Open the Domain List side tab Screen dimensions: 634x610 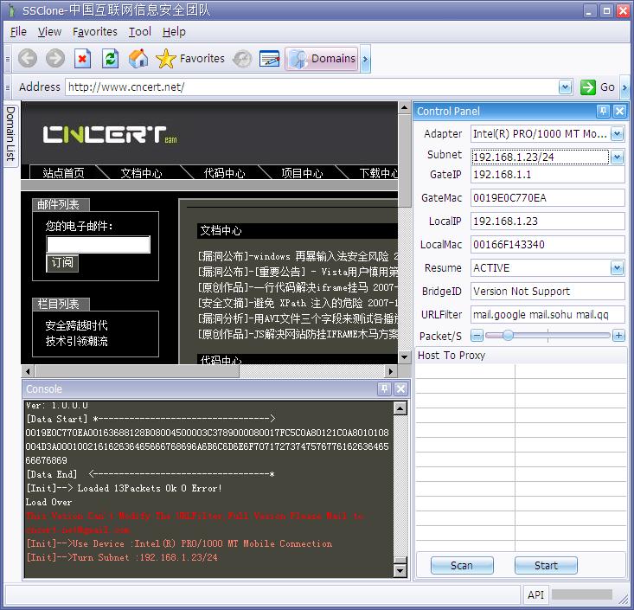(x=10, y=134)
